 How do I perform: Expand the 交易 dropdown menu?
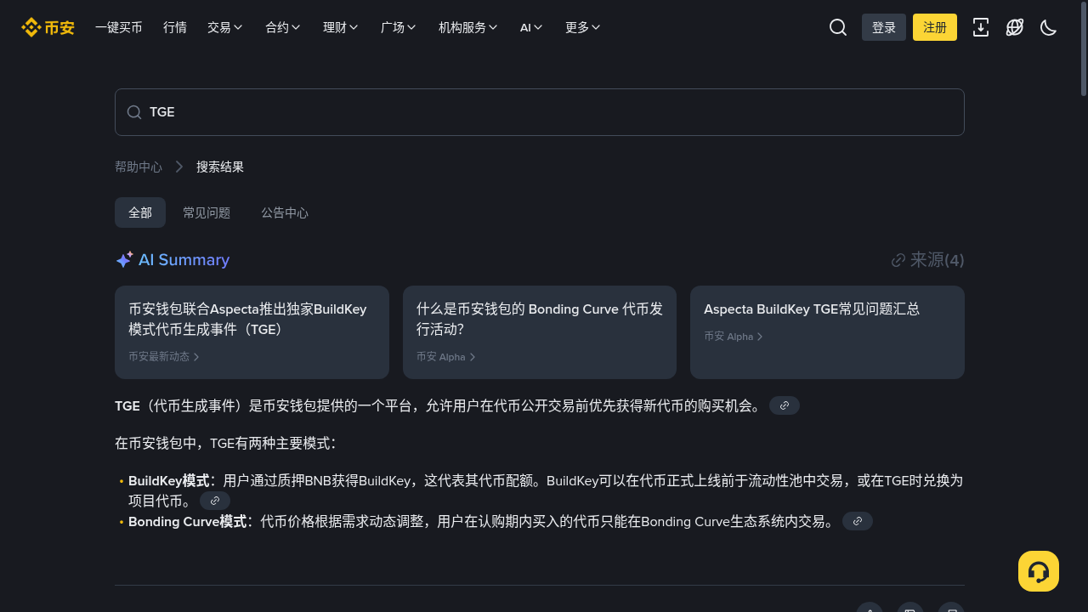pyautogui.click(x=225, y=27)
